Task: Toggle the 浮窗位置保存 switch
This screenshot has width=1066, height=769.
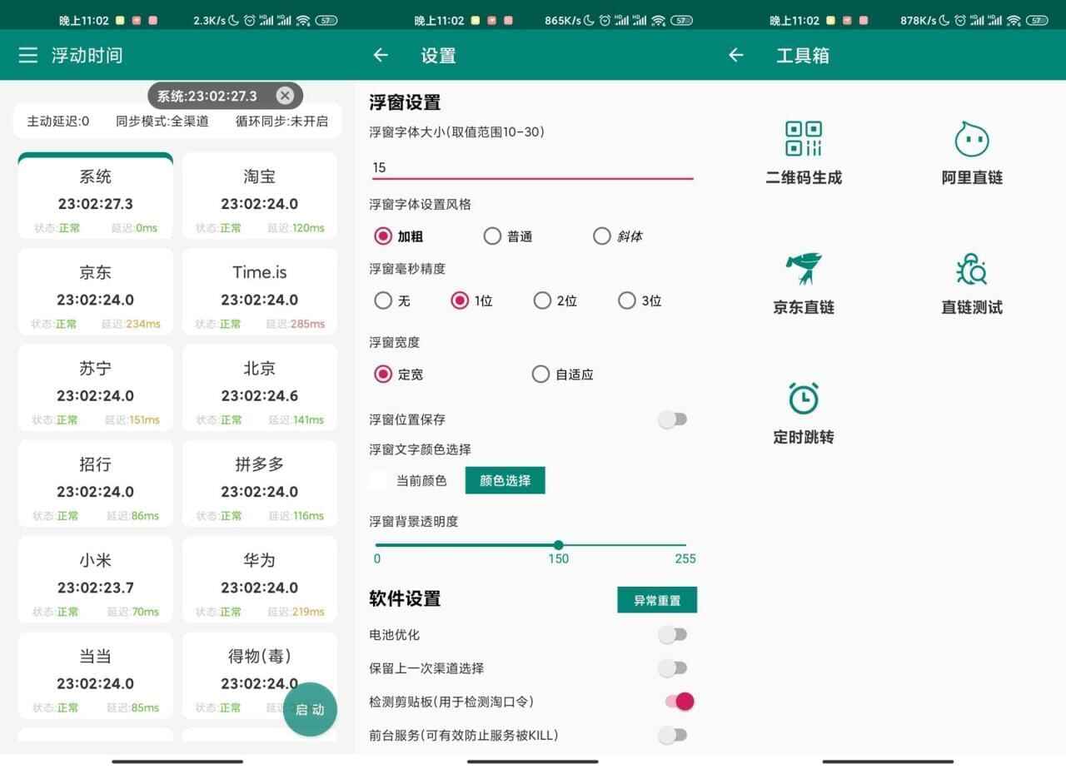Action: [672, 419]
